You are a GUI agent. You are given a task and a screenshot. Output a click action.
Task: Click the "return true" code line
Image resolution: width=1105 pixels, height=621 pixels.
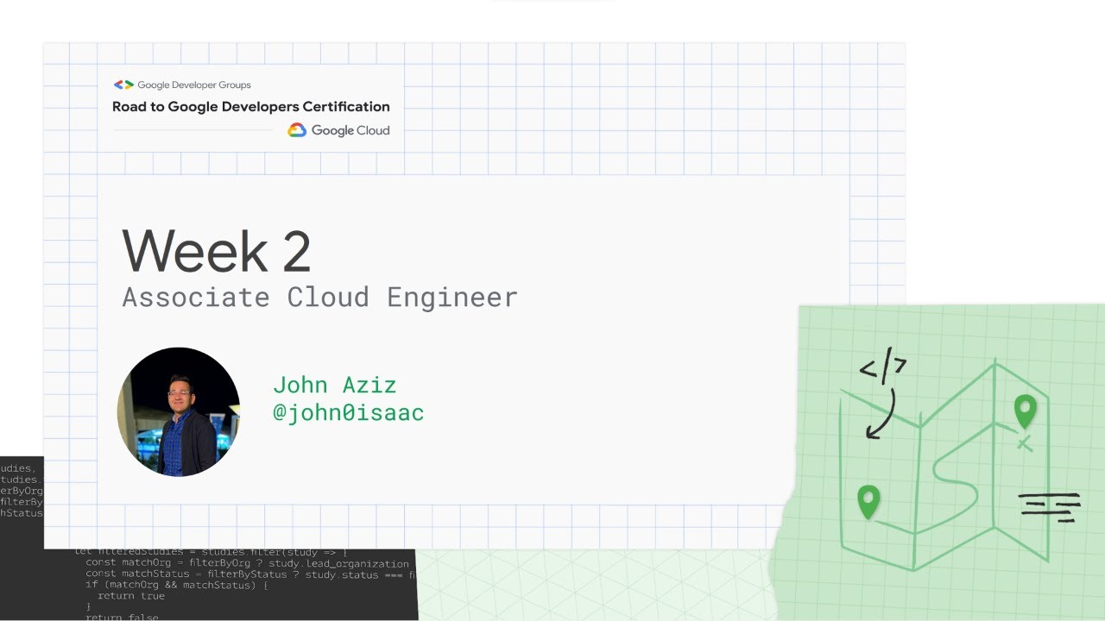[130, 596]
